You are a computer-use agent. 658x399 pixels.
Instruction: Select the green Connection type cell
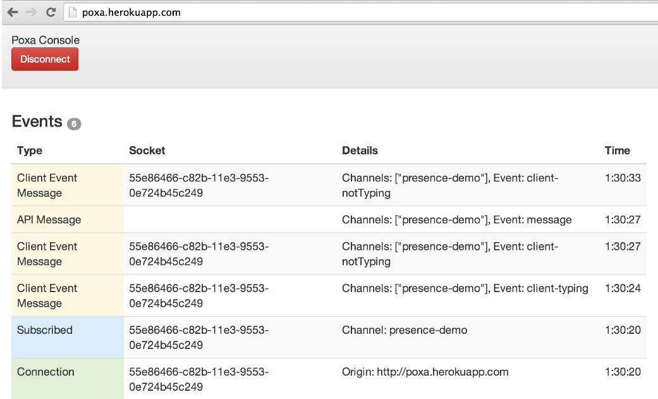68,379
